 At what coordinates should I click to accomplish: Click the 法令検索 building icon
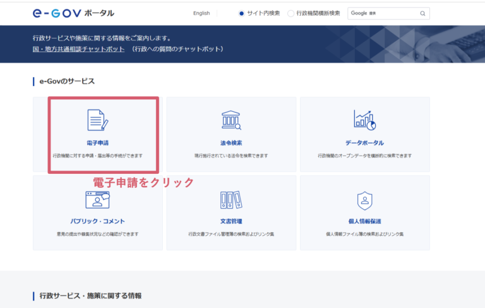pyautogui.click(x=231, y=120)
